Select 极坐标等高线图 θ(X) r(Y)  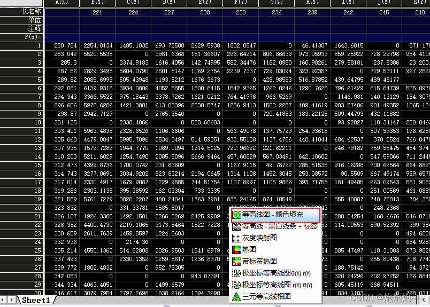click(275, 273)
